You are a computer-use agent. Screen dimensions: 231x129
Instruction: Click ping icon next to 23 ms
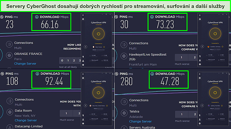coord(2,17)
